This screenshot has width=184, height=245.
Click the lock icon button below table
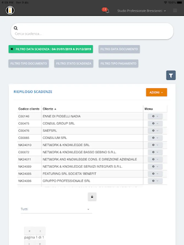pos(92,197)
